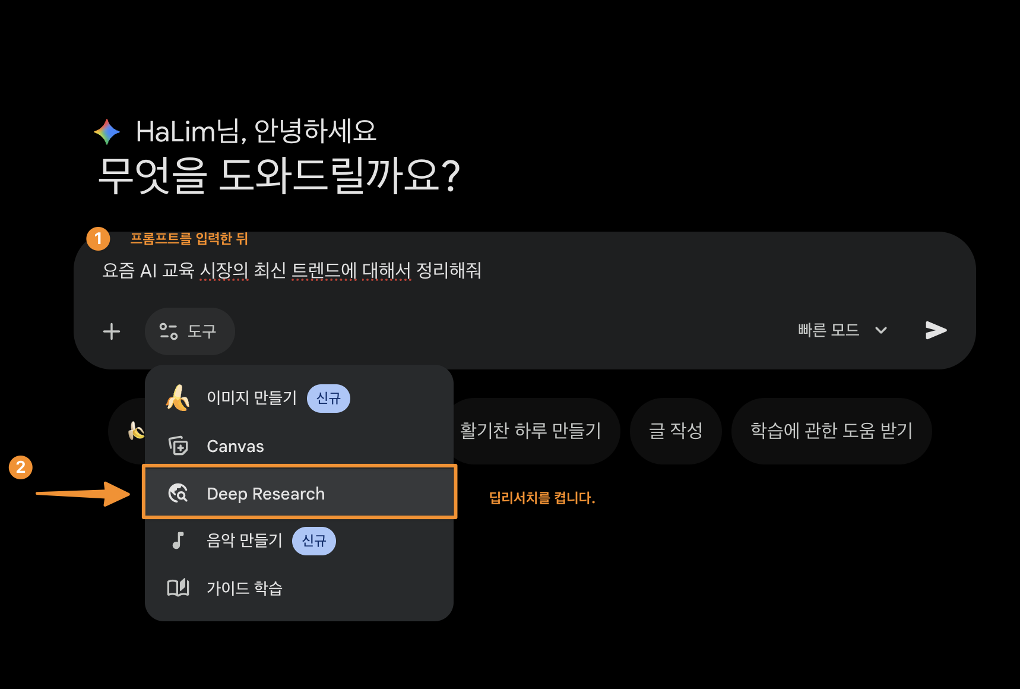The height and width of the screenshot is (689, 1020).
Task: Select the Deep Research tool
Action: pos(265,493)
